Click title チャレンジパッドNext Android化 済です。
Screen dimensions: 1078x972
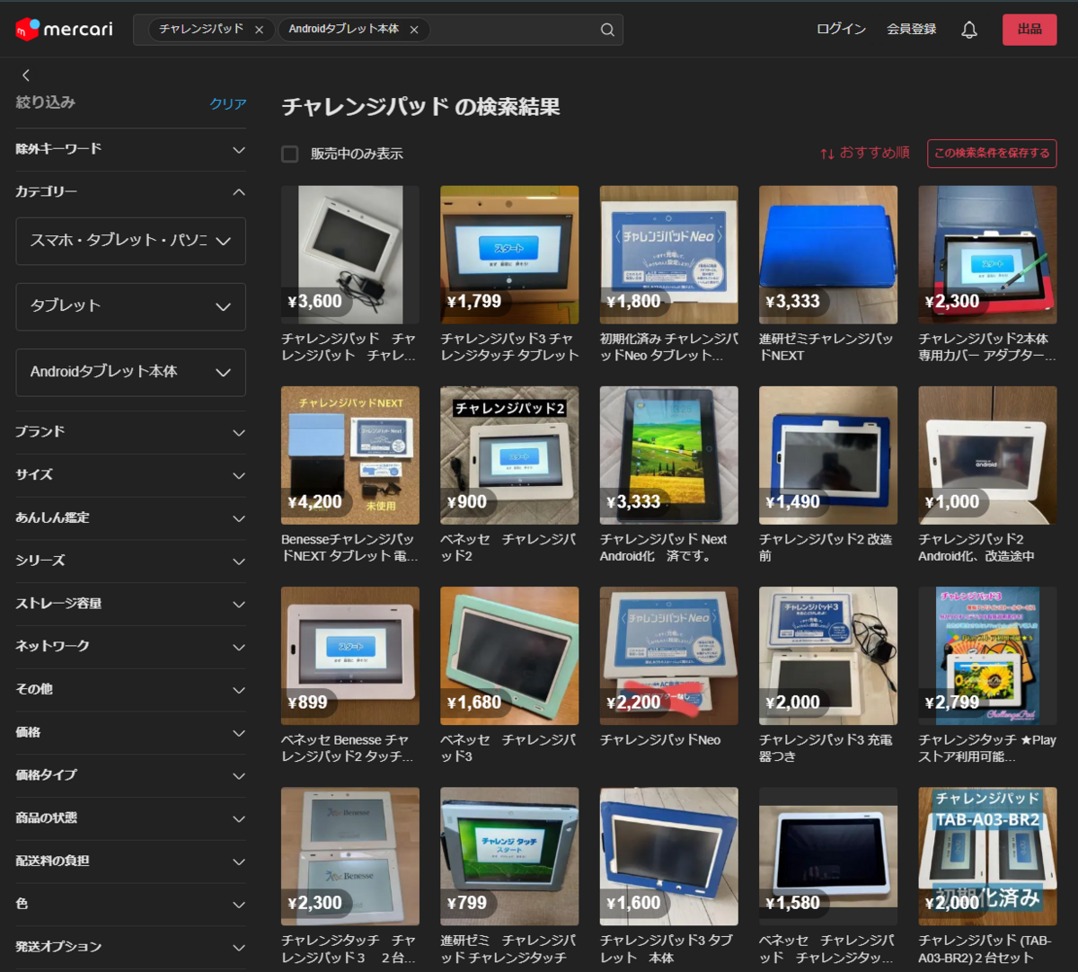[664, 547]
